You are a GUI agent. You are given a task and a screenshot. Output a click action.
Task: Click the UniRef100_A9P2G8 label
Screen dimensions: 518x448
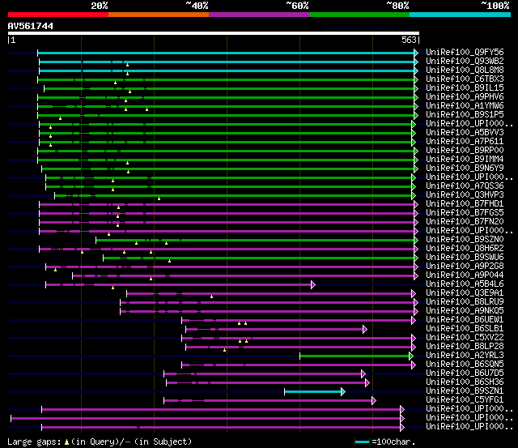(x=465, y=267)
